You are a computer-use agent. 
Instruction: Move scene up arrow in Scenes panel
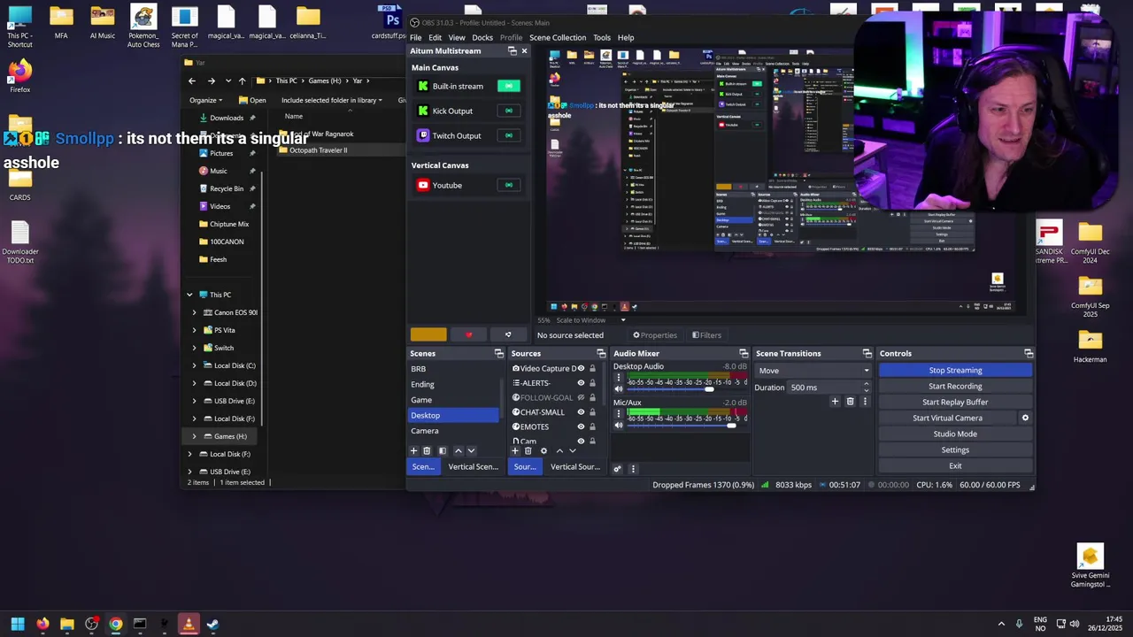point(458,450)
